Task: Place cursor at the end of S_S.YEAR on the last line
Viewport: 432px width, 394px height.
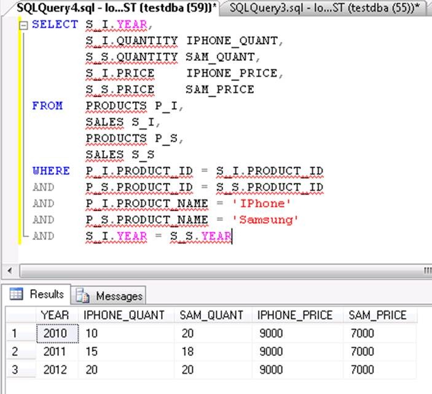Action: click(x=232, y=236)
